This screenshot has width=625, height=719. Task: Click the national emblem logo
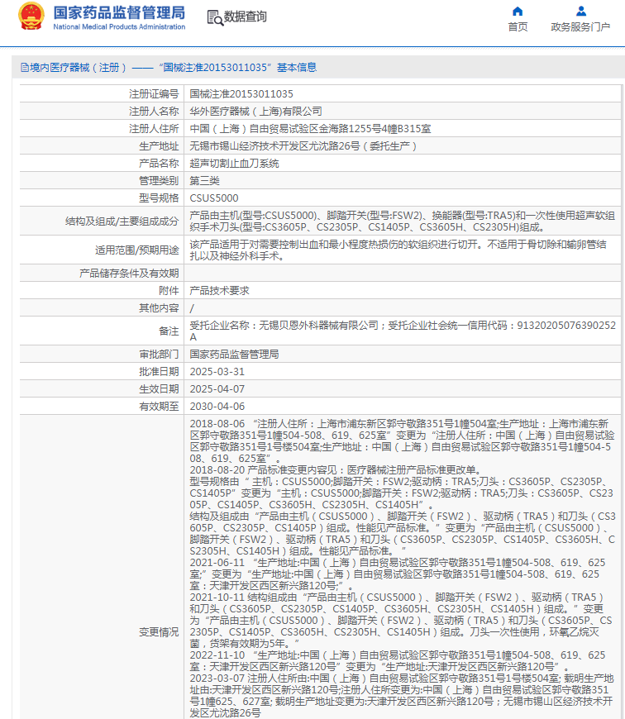pyautogui.click(x=31, y=17)
